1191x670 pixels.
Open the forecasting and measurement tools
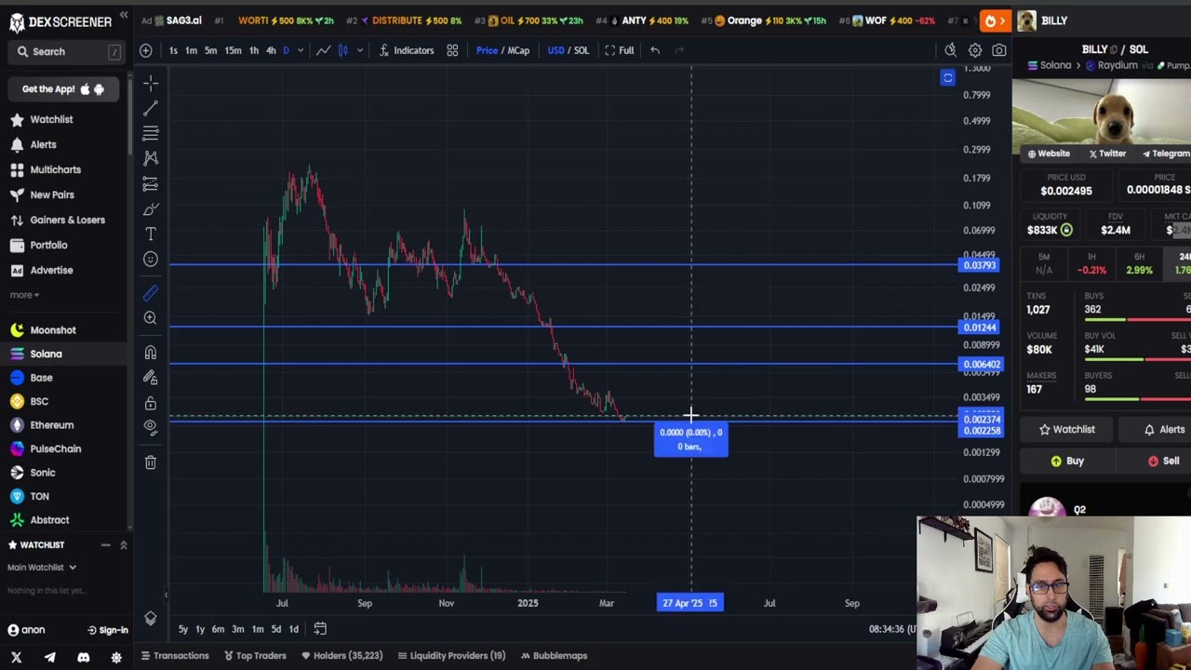click(151, 184)
